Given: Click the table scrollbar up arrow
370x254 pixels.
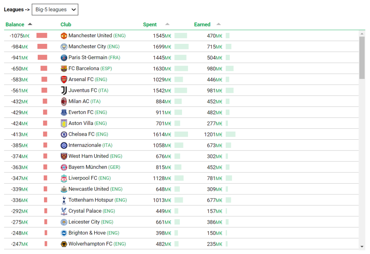Looking at the screenshot, I should tap(362, 34).
